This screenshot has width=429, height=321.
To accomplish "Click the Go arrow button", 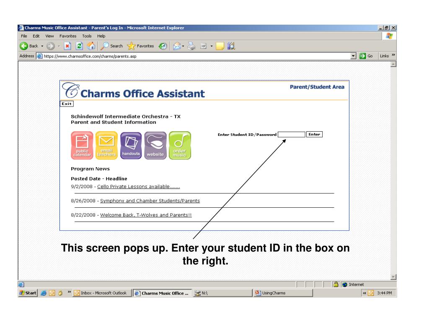I will (x=362, y=56).
